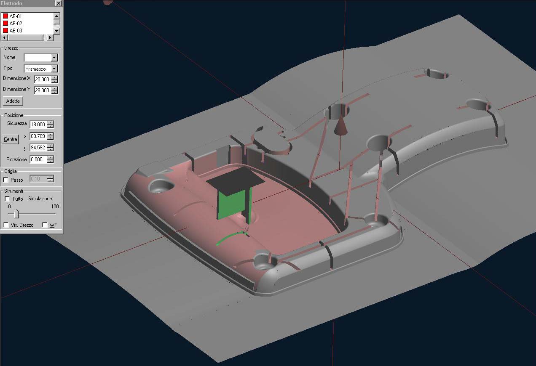
Task: Enable the Vis. Grezzo checkbox
Action: (6, 225)
